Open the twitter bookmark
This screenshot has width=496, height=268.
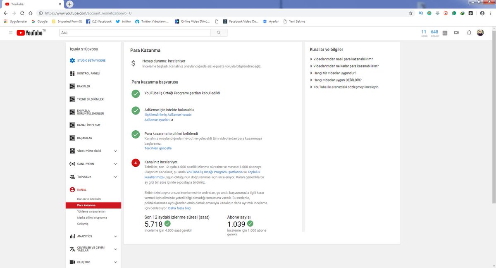pos(124,22)
